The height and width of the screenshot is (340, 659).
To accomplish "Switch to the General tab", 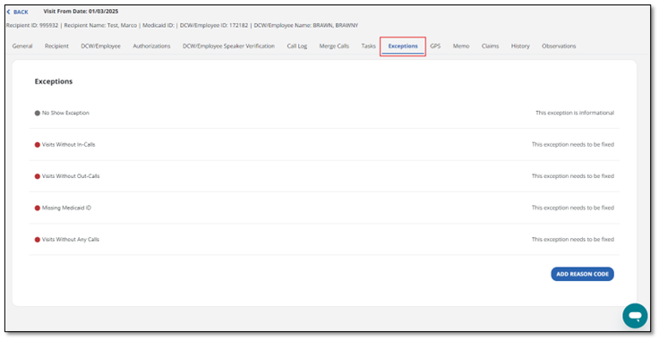I will (22, 47).
